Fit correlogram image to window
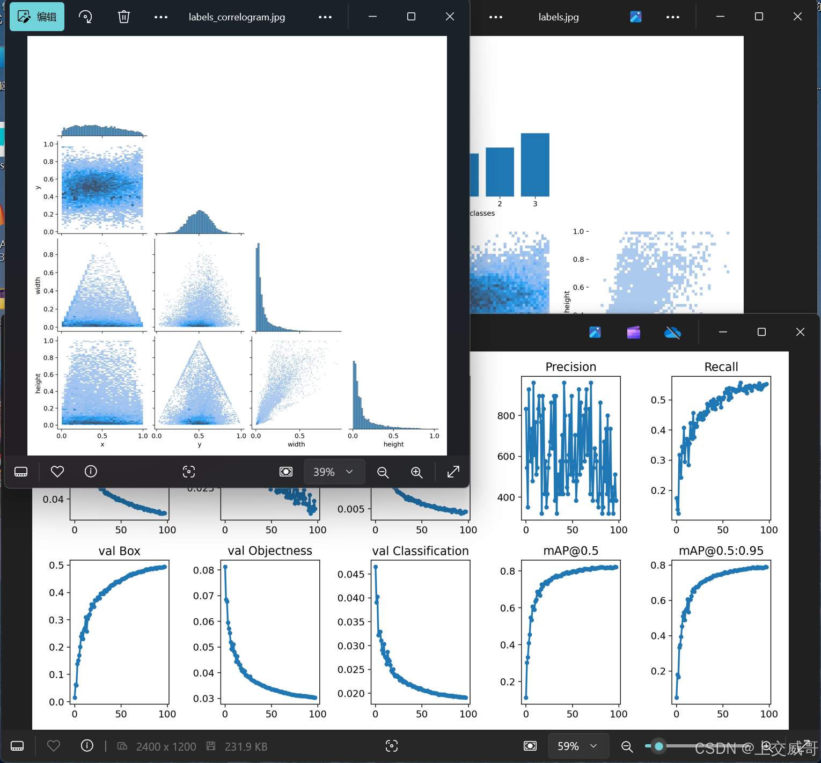The height and width of the screenshot is (763, 821). [x=286, y=472]
